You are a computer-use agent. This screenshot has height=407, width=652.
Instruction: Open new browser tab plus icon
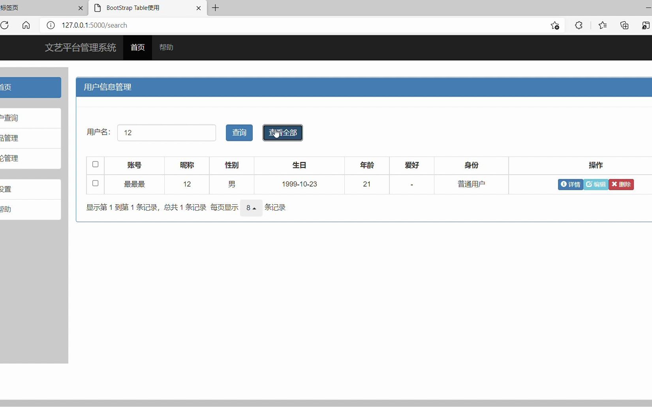[215, 8]
